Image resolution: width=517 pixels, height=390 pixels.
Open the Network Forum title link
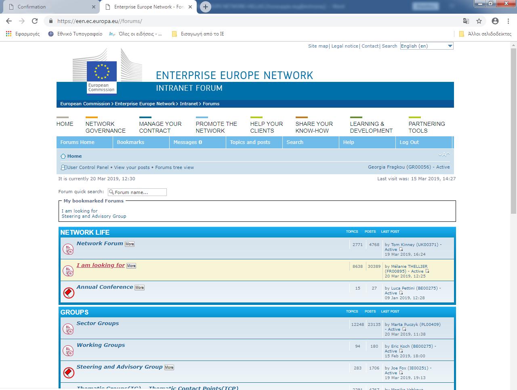point(100,243)
